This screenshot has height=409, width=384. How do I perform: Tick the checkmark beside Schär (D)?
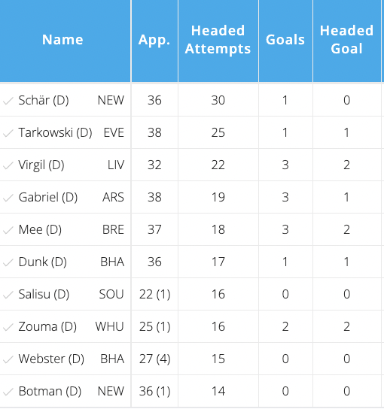[x=8, y=101]
